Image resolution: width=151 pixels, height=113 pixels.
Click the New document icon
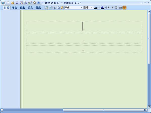[8, 3]
